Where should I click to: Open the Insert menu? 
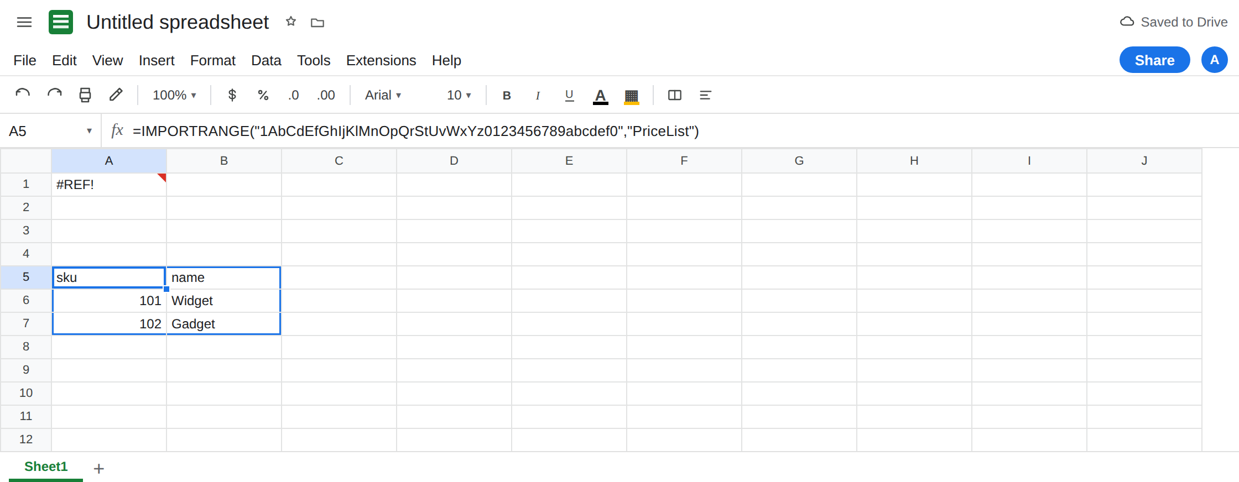click(x=157, y=60)
